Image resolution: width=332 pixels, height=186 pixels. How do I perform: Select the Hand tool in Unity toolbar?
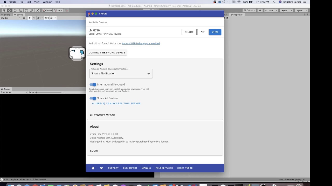click(4, 10)
